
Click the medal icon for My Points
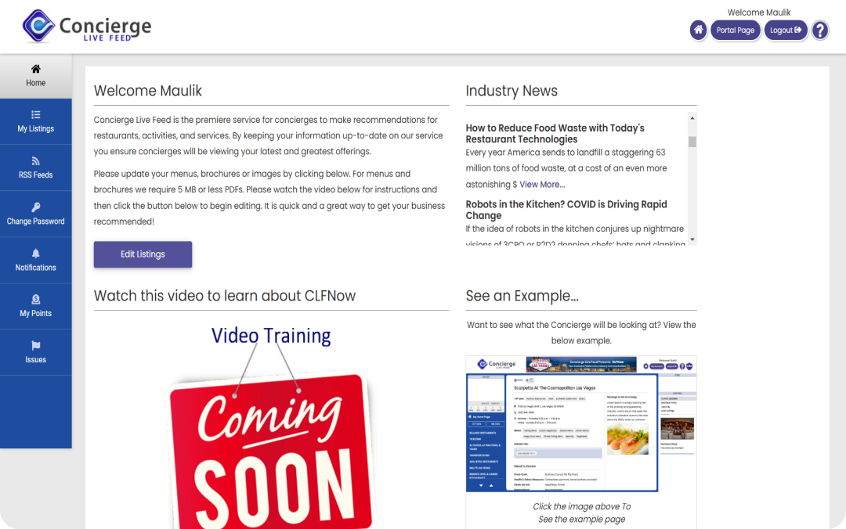point(35,299)
